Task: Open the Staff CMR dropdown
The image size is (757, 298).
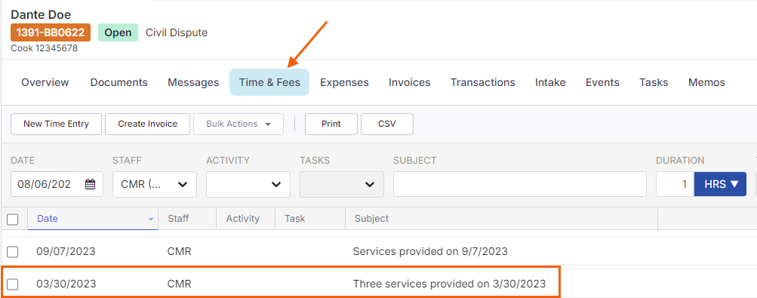Action: click(155, 184)
